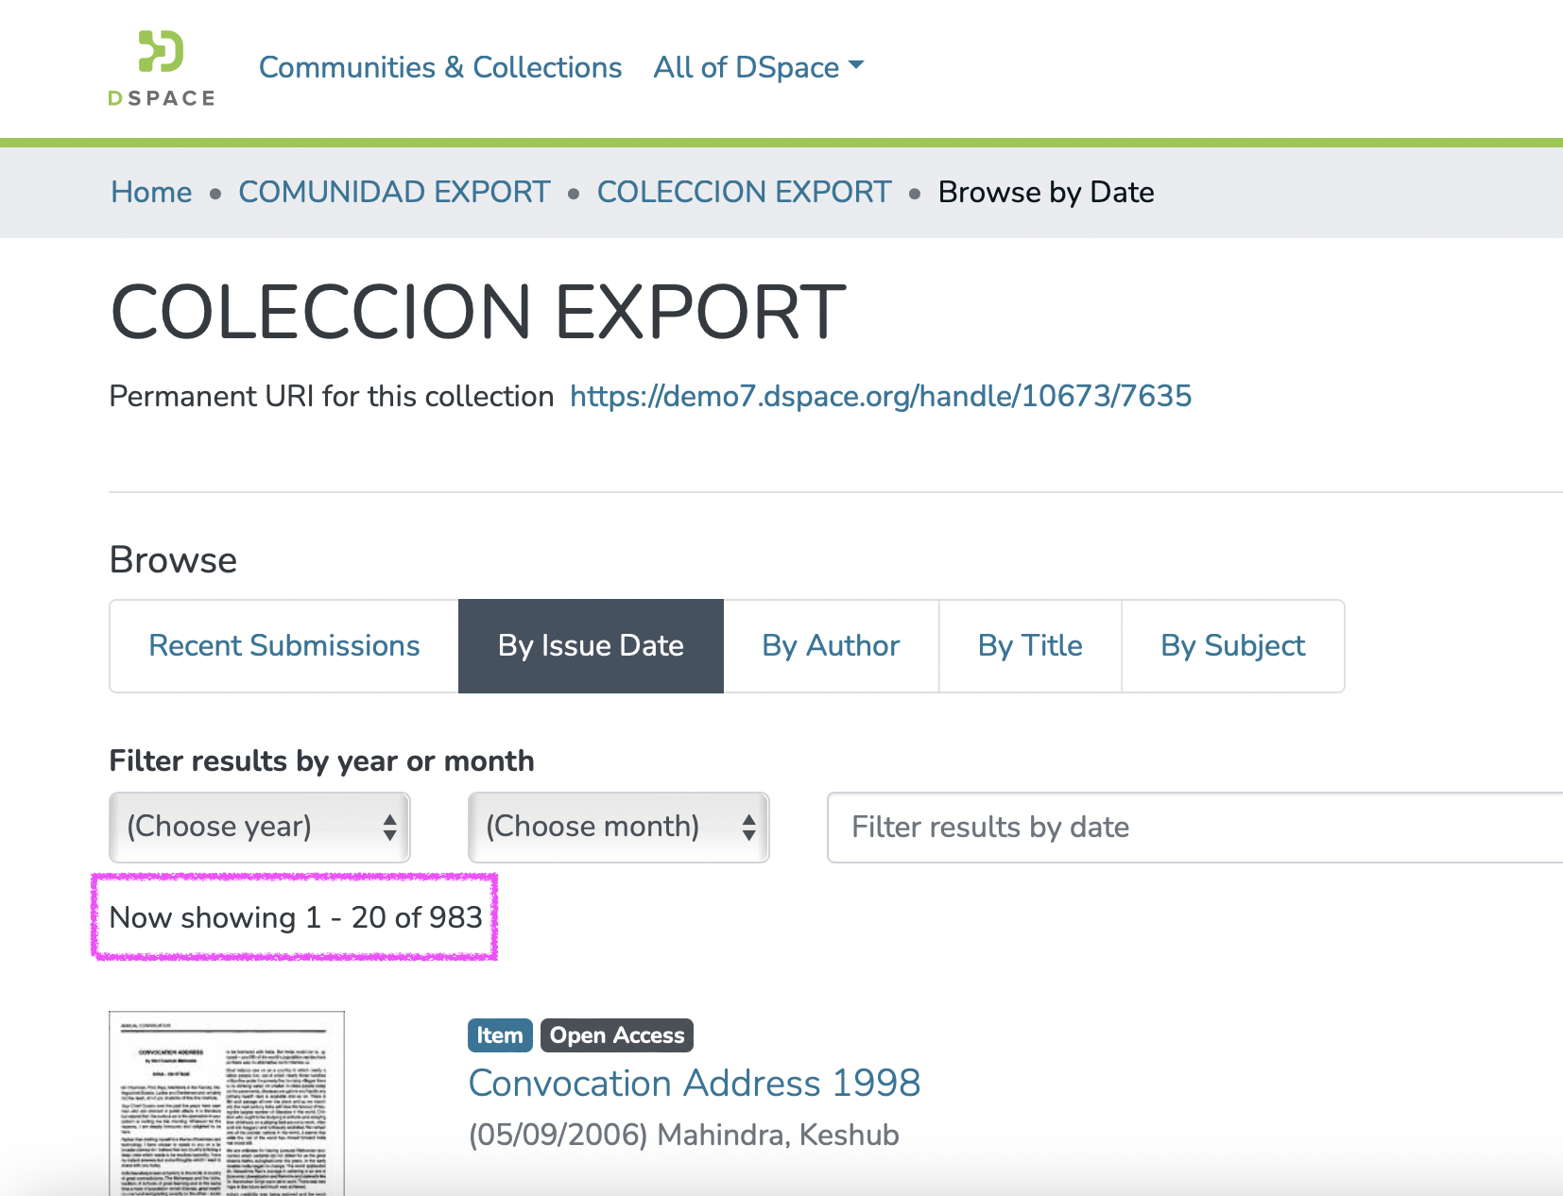1563x1196 pixels.
Task: Open the COLECCION EXPORT breadcrumb link
Action: pyautogui.click(x=743, y=192)
